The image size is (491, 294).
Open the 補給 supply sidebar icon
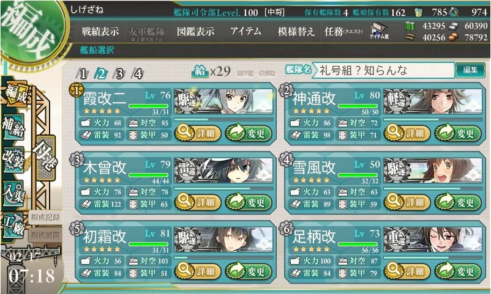[13, 127]
